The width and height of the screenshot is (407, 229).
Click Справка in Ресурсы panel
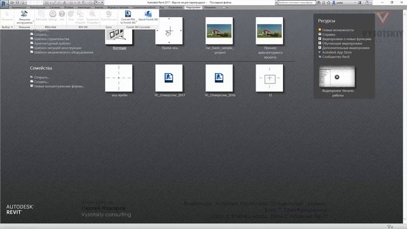(329, 34)
